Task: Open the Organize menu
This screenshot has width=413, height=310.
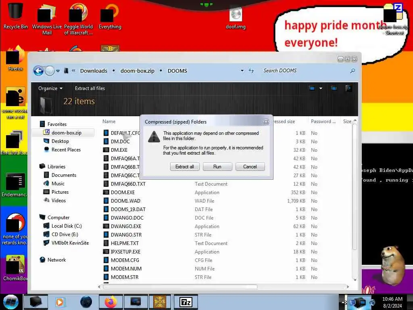Action: (50, 88)
